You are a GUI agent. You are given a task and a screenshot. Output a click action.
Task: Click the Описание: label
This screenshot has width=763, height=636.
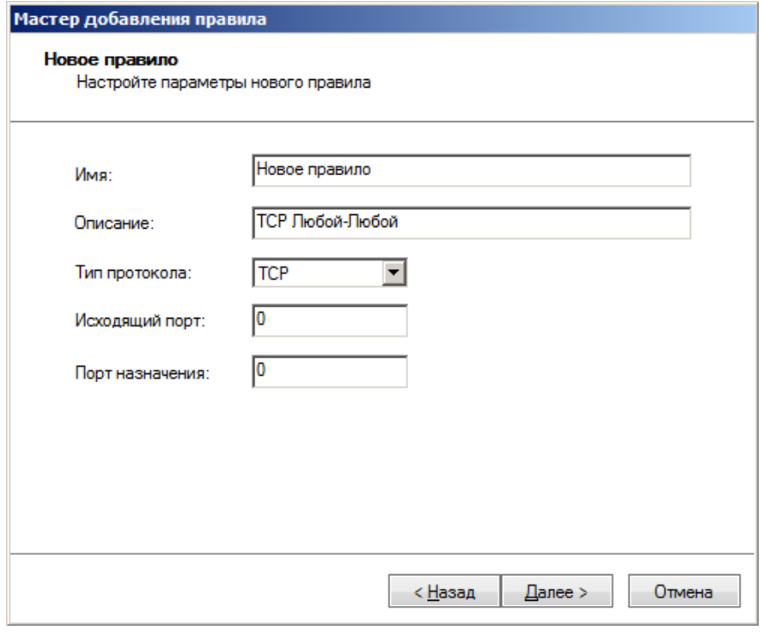113,225
